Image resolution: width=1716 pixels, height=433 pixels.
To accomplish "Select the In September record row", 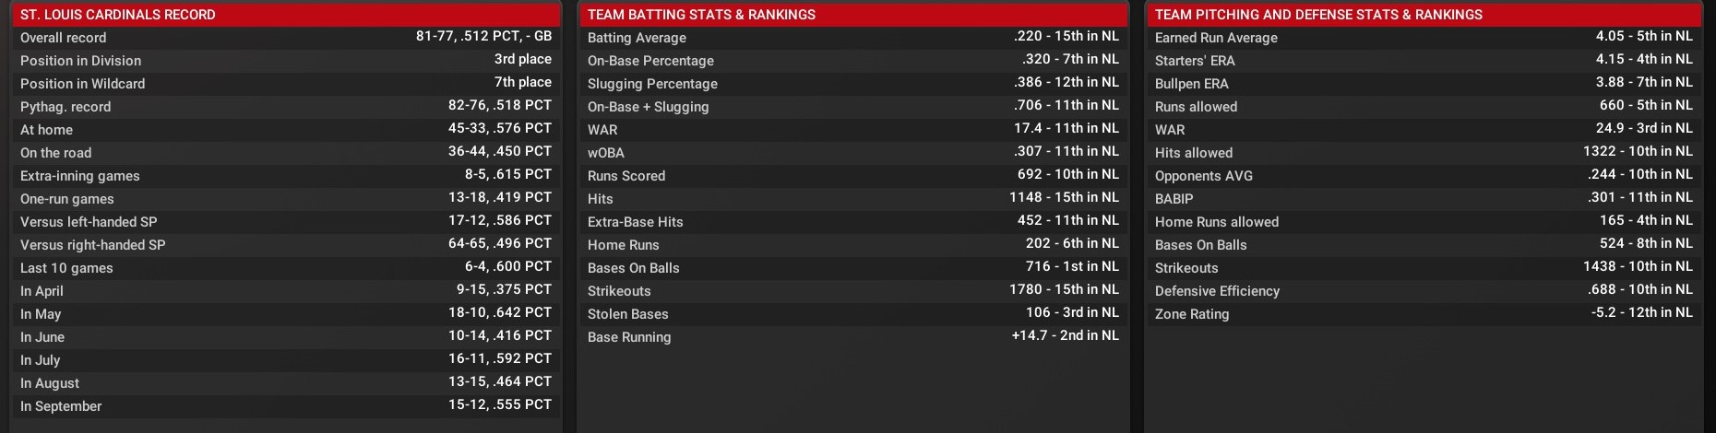I will click(286, 406).
